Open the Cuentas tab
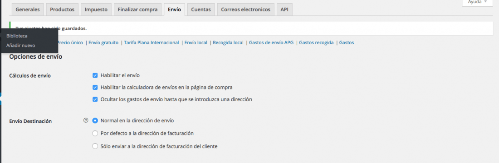The image size is (499, 163). 201,9
